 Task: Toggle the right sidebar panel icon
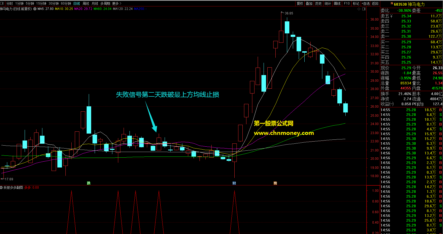point(364,9)
